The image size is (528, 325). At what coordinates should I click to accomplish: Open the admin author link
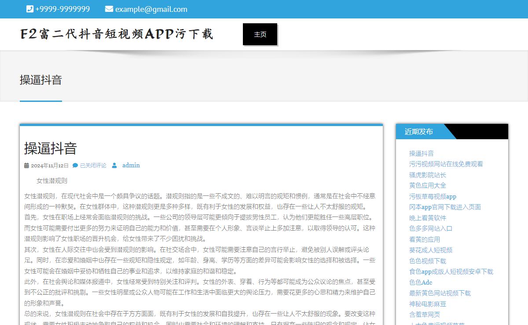[131, 166]
